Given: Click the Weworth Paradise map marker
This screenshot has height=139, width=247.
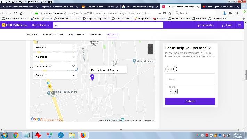Looking at the screenshot, I should (x=135, y=61).
